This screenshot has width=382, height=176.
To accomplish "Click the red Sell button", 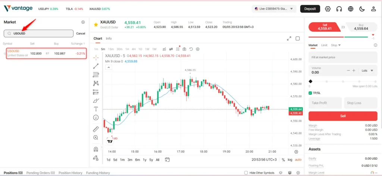I will (x=343, y=116).
